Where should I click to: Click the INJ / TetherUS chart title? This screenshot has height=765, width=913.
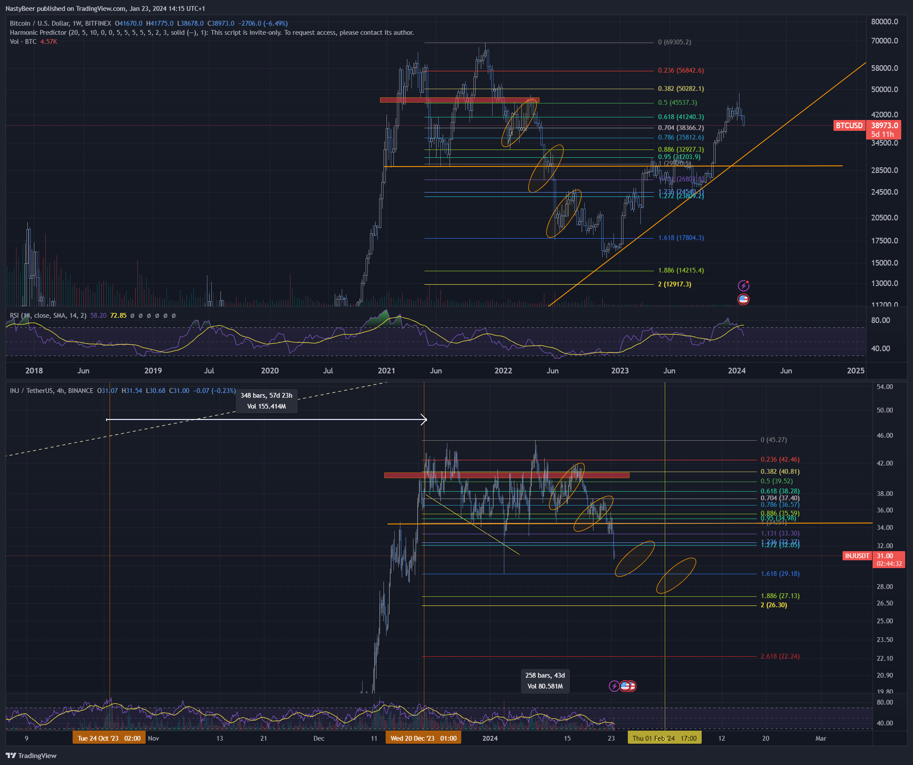click(51, 391)
